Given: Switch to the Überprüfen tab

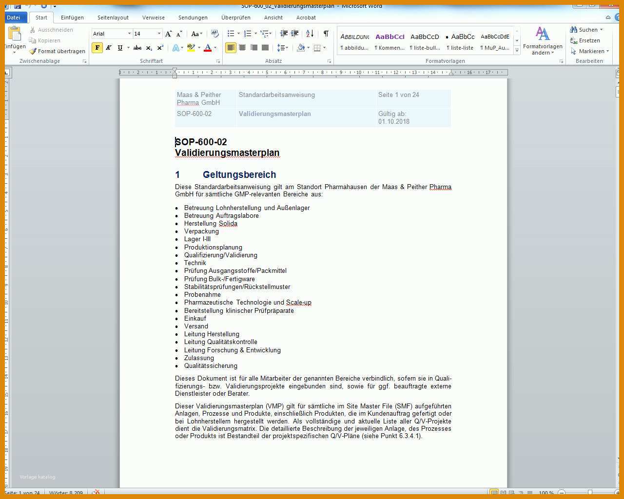Looking at the screenshot, I should (x=236, y=18).
